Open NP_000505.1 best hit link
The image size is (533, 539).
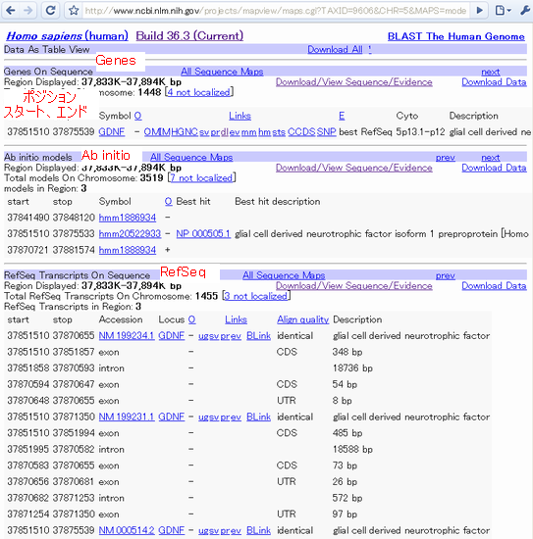pyautogui.click(x=203, y=234)
